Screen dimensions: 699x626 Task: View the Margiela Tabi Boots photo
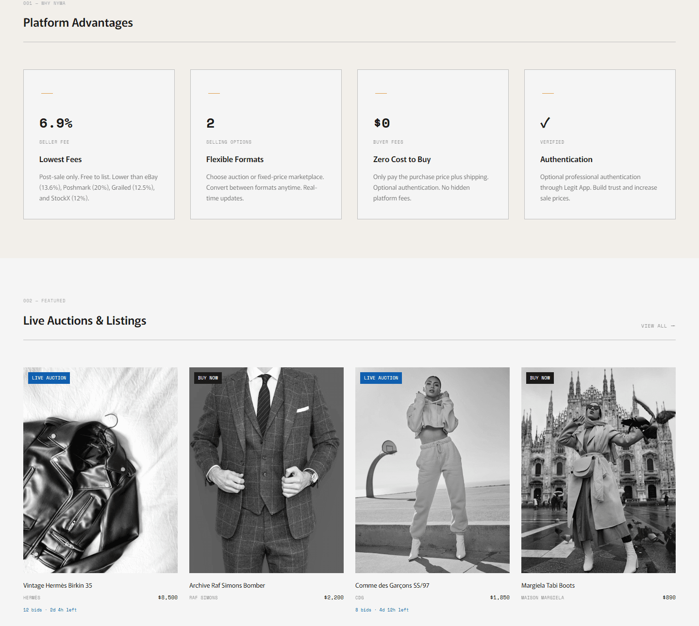(x=599, y=470)
